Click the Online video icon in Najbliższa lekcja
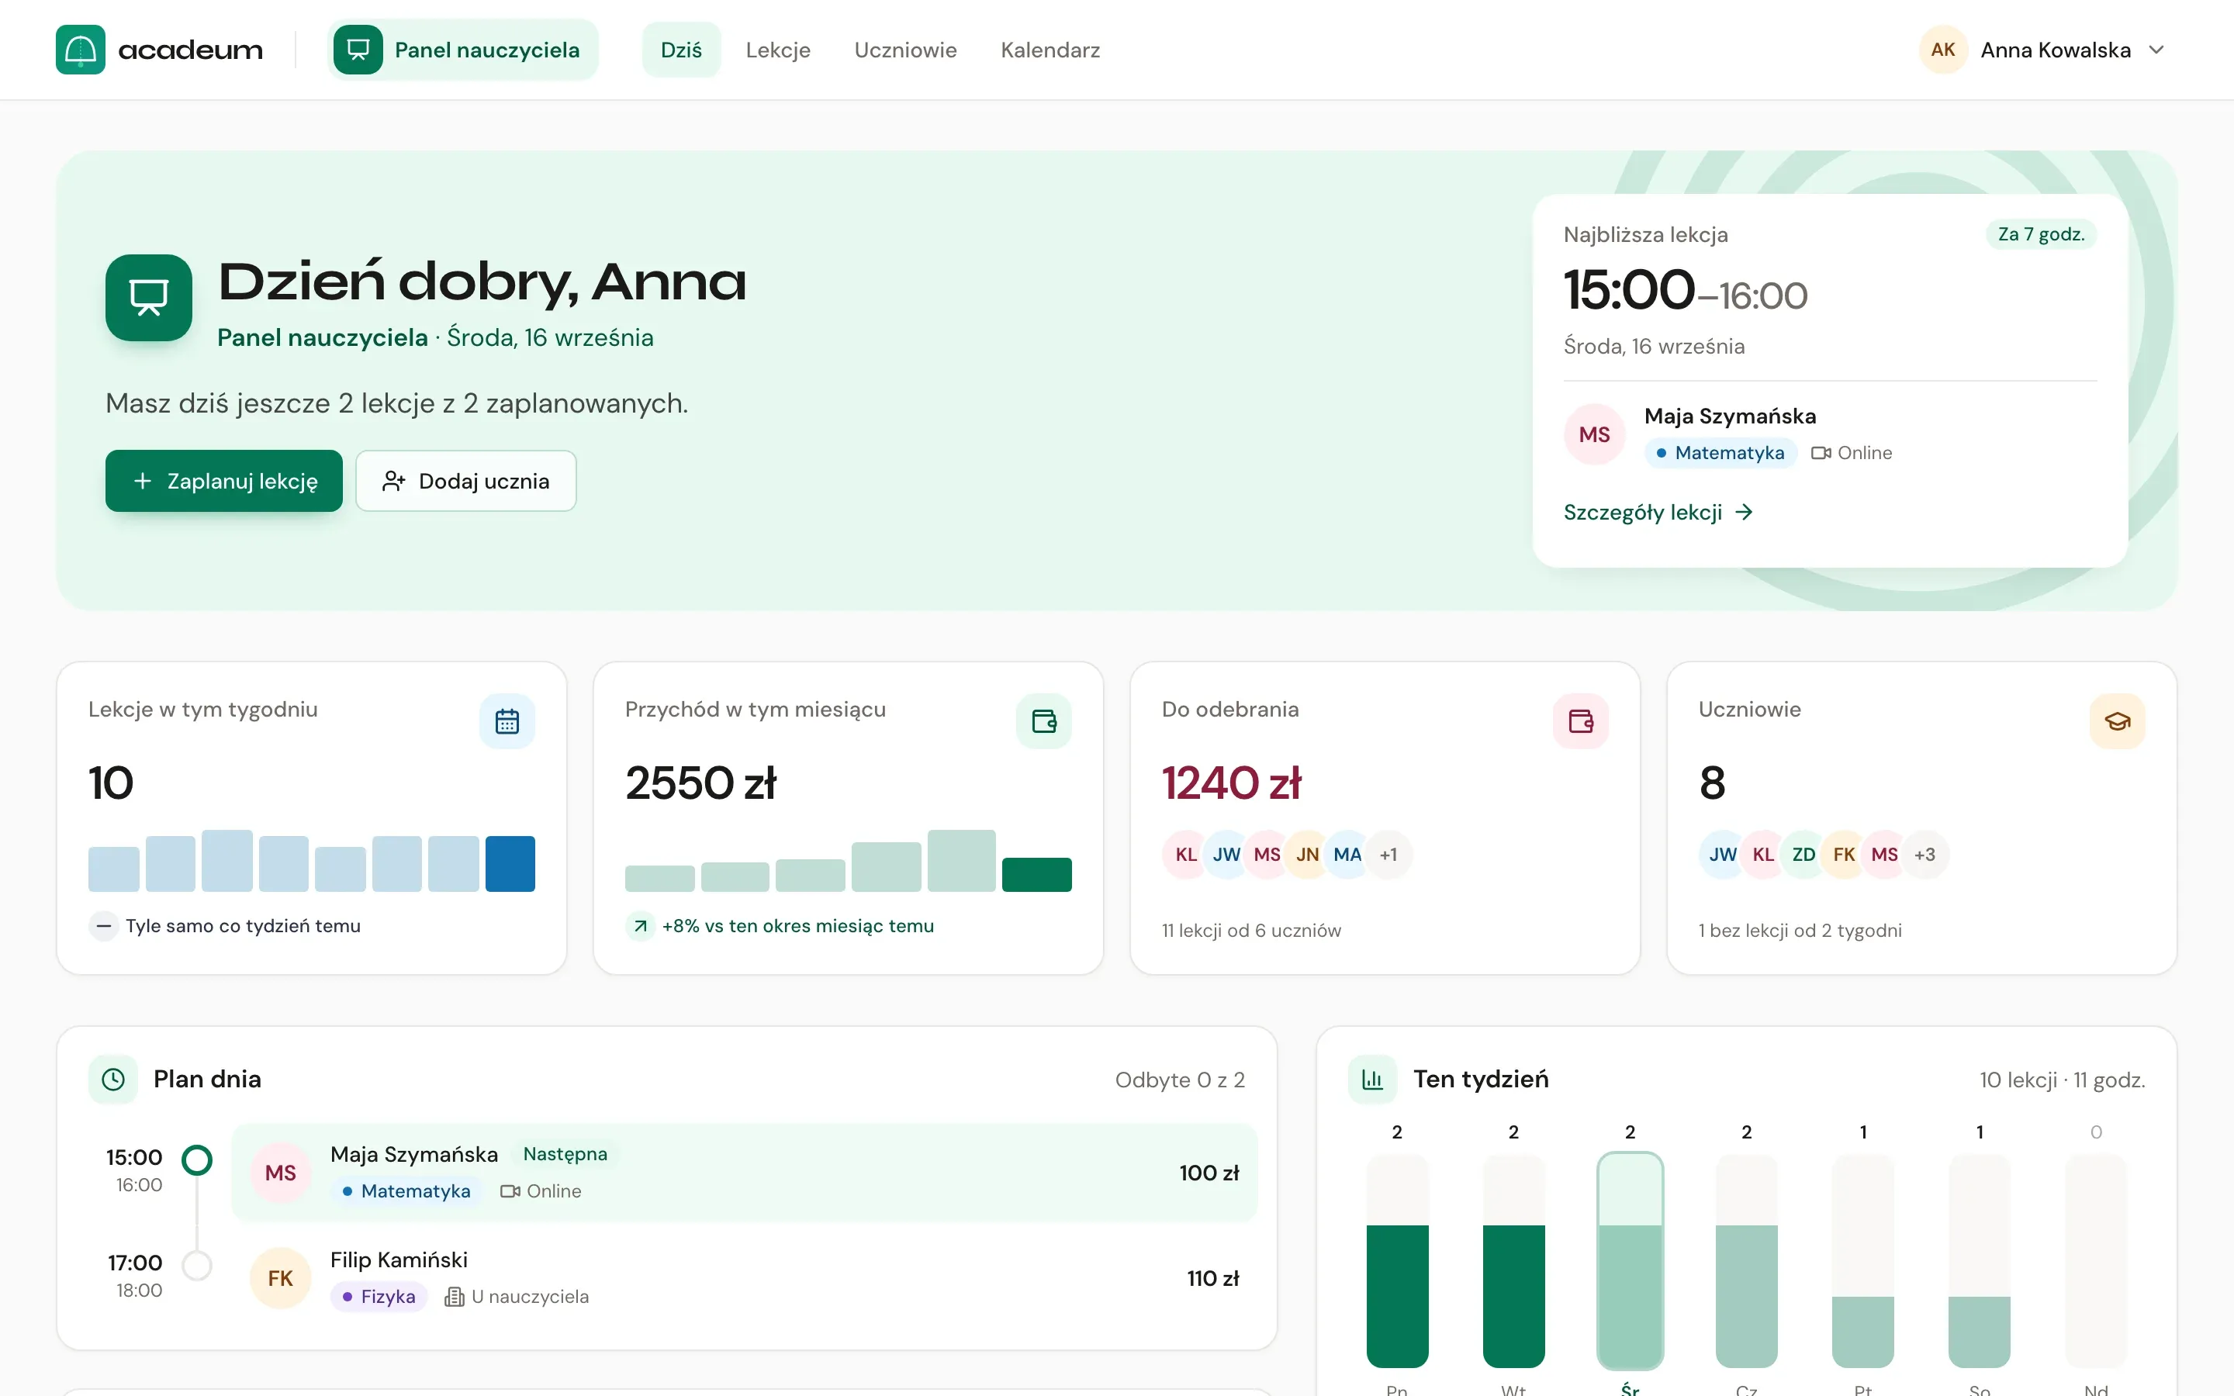Screen dimensions: 2234x1396 click(x=1821, y=454)
